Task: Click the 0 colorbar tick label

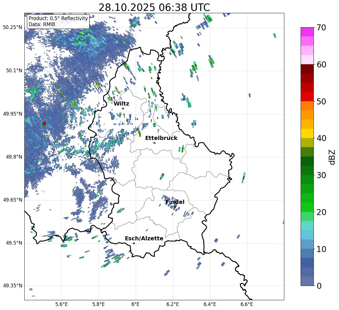Action: tap(319, 286)
